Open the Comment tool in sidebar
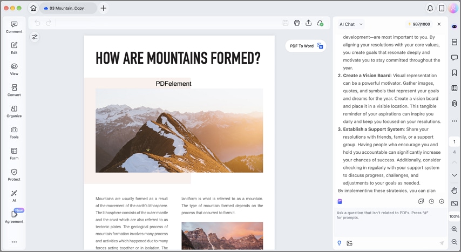 (x=14, y=27)
